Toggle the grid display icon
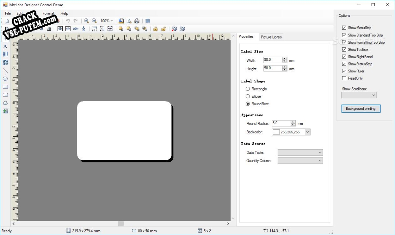The height and width of the screenshot is (235, 395). (x=148, y=21)
